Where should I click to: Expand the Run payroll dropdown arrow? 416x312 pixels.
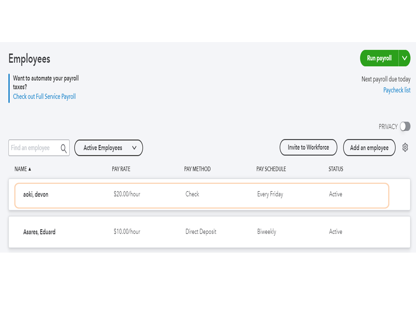pos(404,58)
